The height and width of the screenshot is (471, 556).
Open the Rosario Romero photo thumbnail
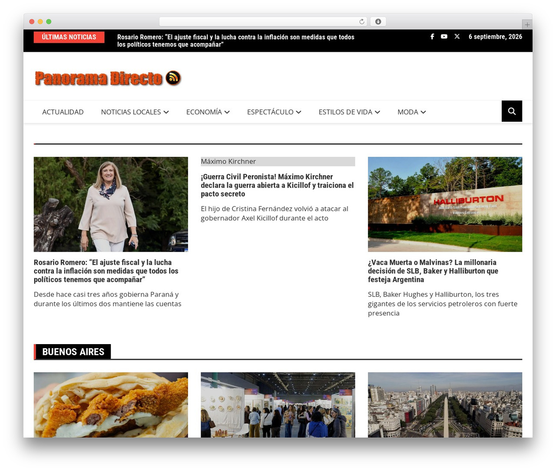[x=111, y=204]
